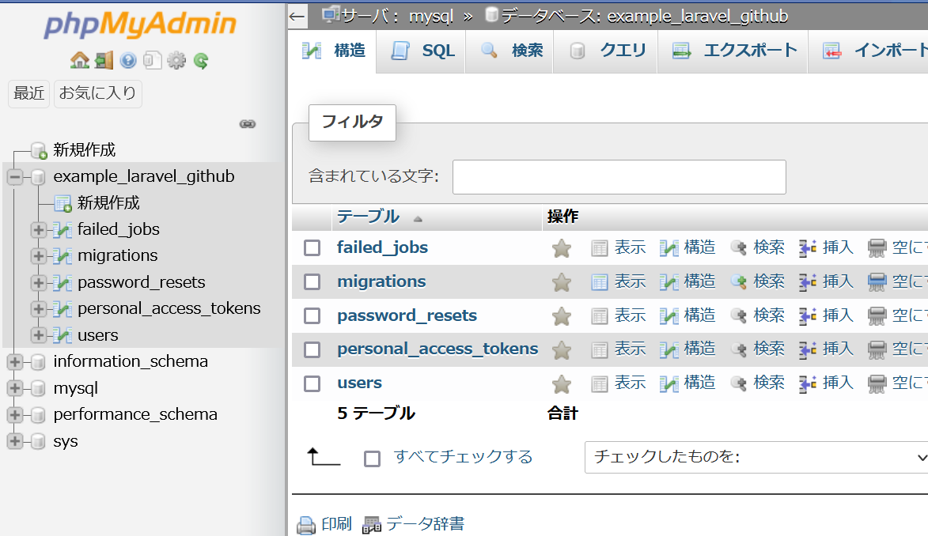Click the sort arrow beside テーブル header

coord(418,219)
